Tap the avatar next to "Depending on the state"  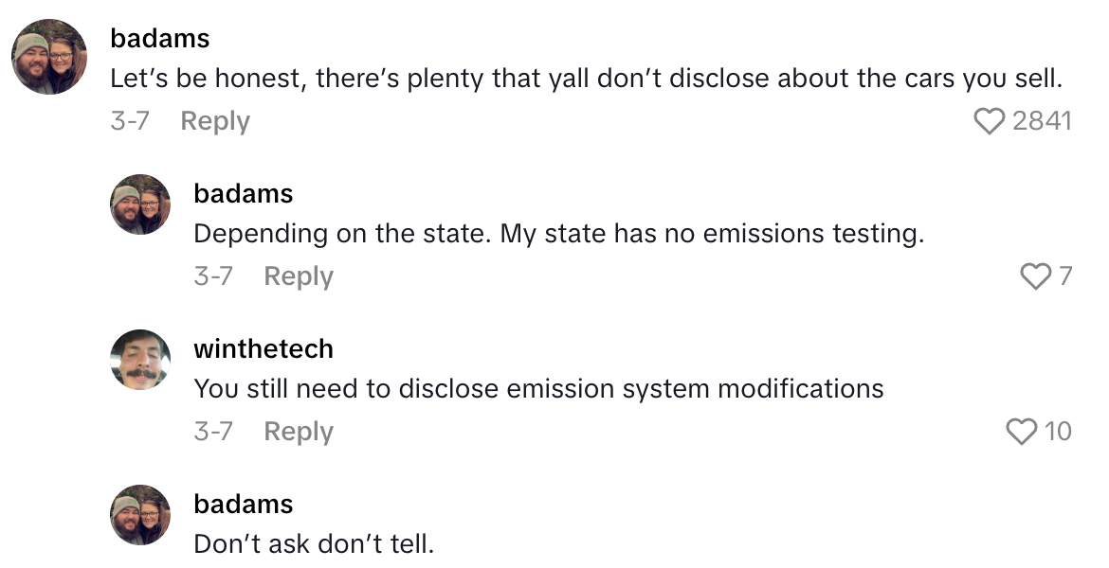(x=141, y=204)
